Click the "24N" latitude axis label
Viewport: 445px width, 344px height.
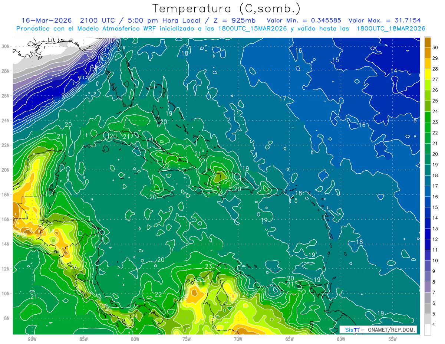coord(6,121)
